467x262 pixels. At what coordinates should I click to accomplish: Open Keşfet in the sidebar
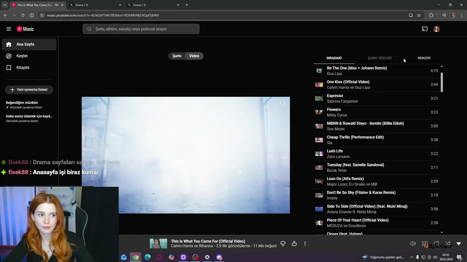[x=29, y=56]
